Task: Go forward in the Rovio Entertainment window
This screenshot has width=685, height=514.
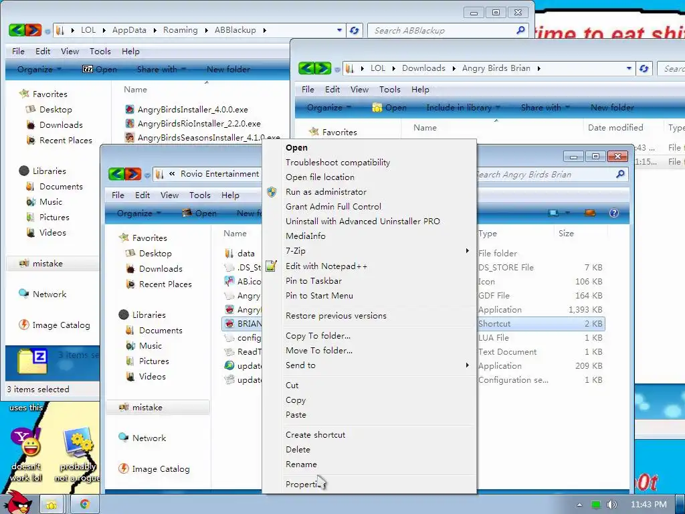Action: coord(133,174)
